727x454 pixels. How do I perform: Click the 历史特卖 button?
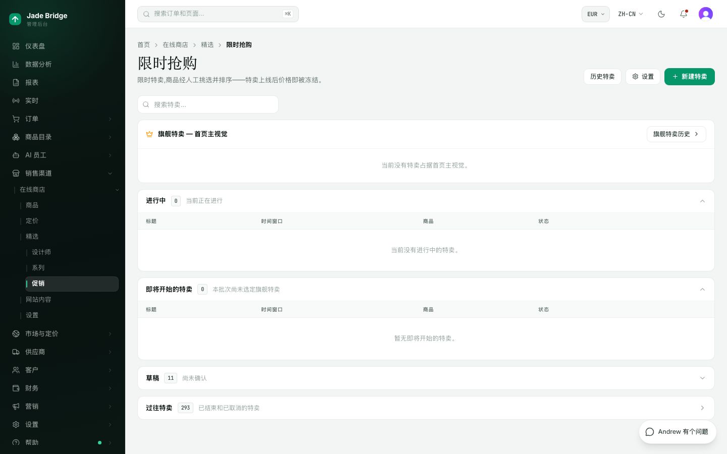(602, 77)
